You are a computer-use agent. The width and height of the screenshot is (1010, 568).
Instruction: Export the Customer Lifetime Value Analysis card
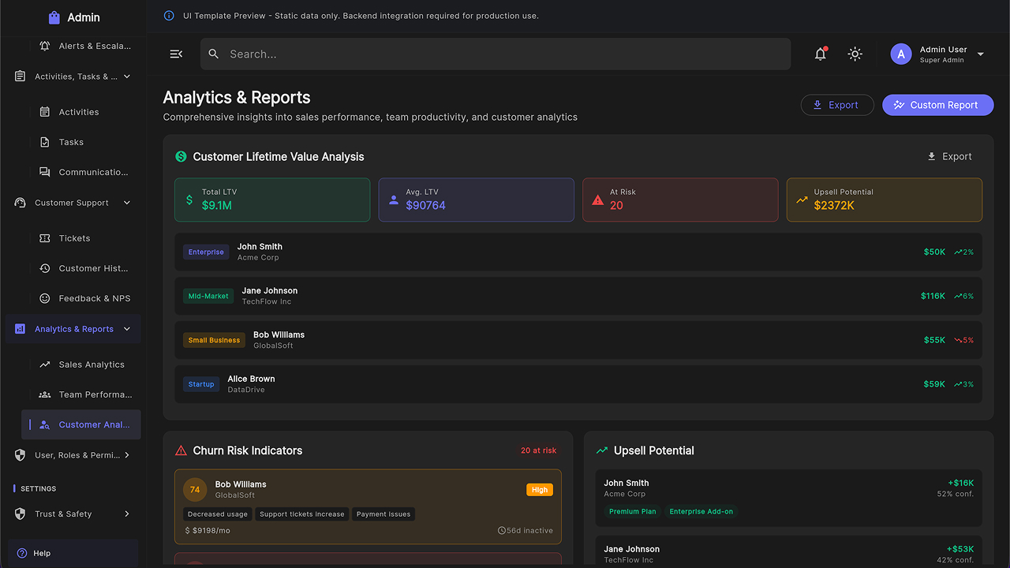coord(949,156)
